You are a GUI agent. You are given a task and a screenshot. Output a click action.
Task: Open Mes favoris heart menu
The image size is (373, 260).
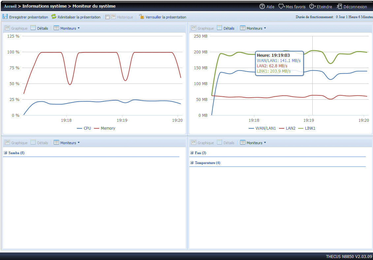281,6
